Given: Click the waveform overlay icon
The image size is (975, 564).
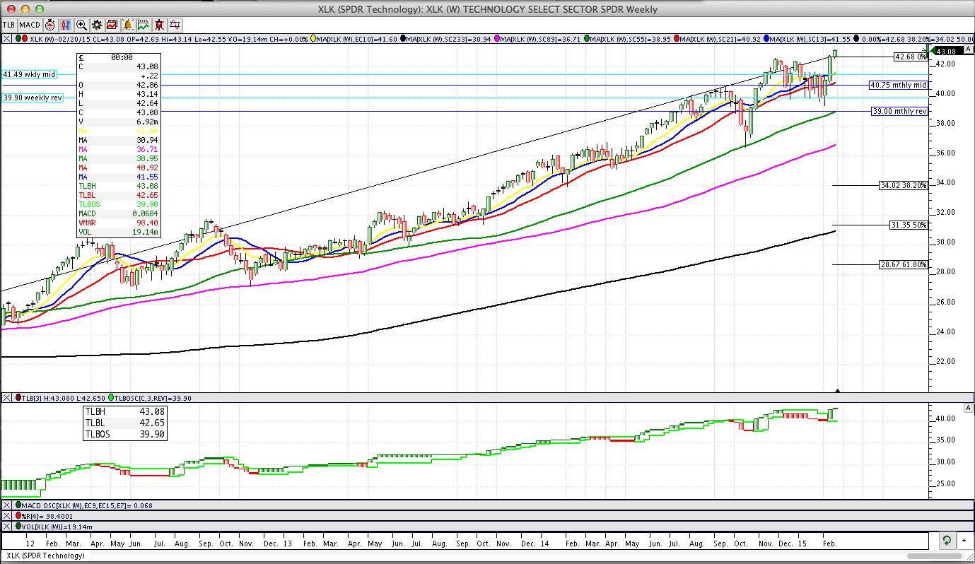Looking at the screenshot, I should click(175, 25).
